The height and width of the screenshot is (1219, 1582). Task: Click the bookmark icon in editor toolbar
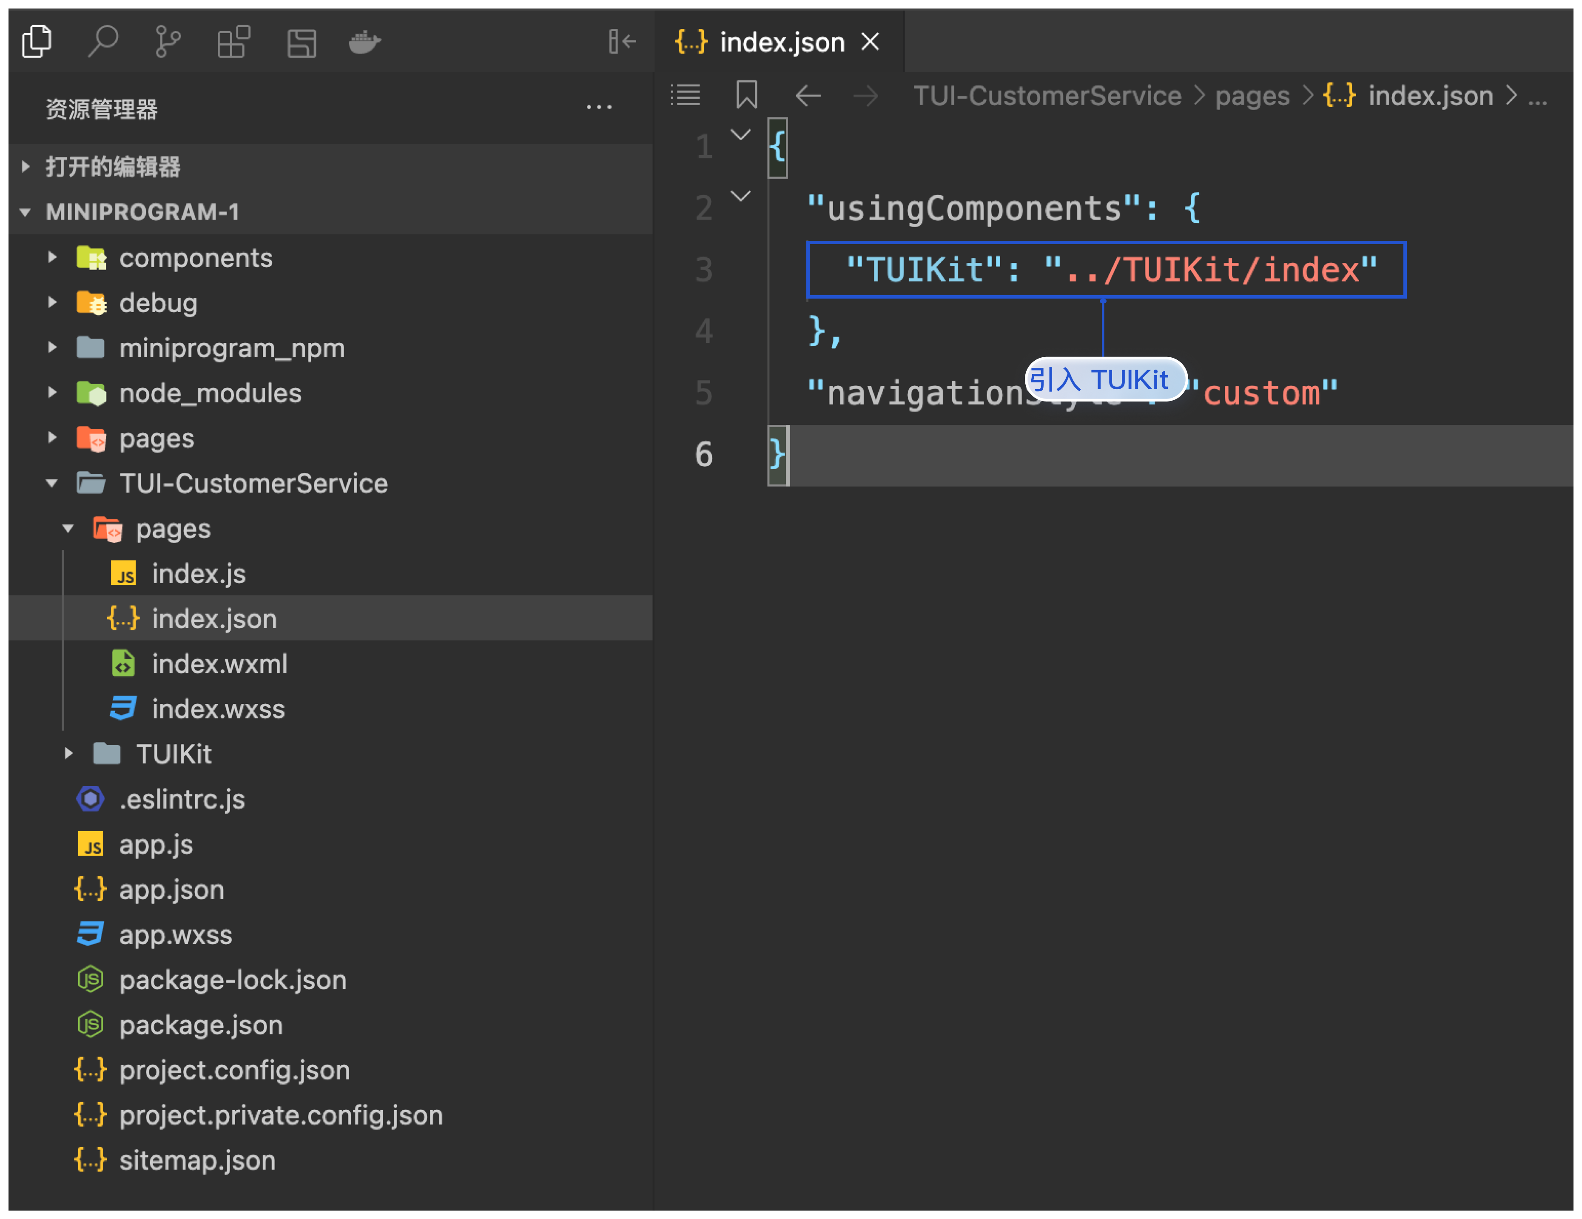(x=746, y=95)
